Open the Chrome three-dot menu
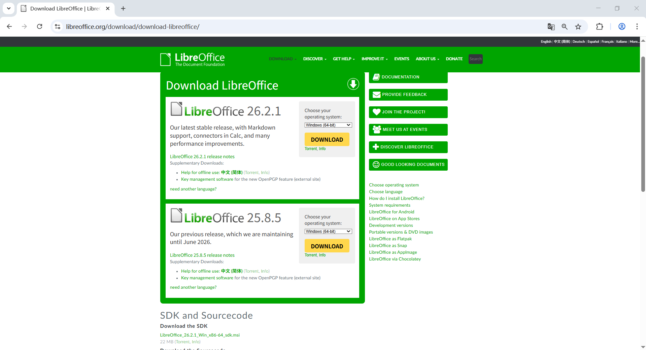Image resolution: width=646 pixels, height=350 pixels. pyautogui.click(x=637, y=27)
